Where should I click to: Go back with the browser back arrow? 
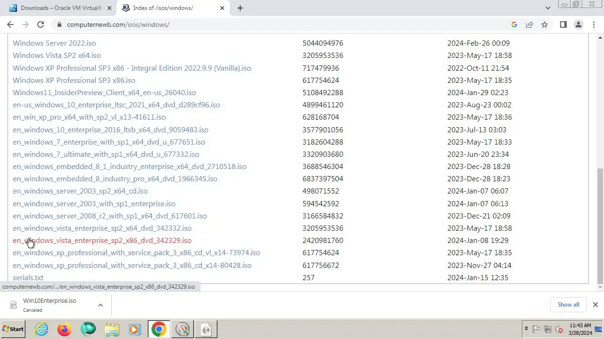(x=10, y=24)
